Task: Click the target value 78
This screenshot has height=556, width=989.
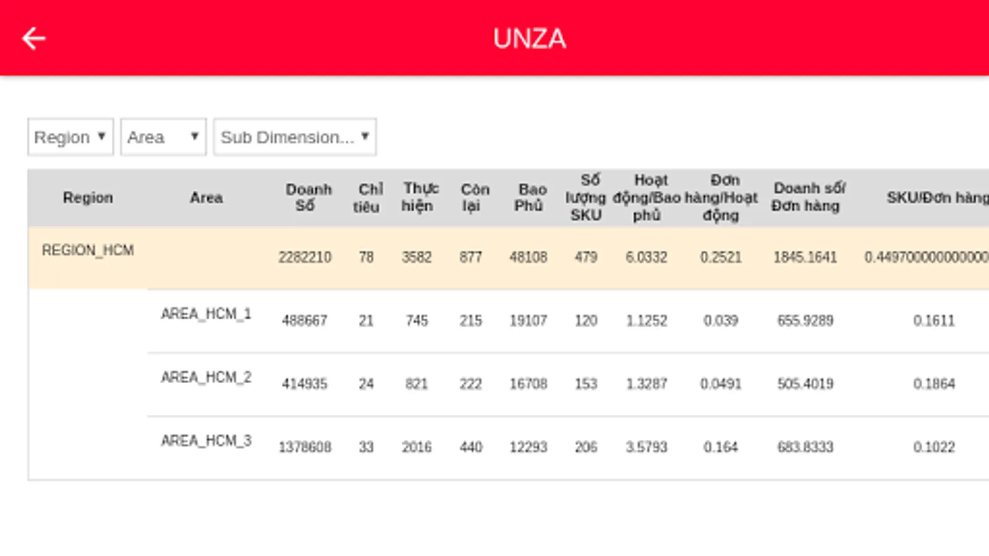Action: pyautogui.click(x=366, y=257)
